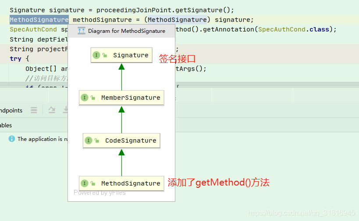The height and width of the screenshot is (221, 359).
Task: Click the SpecAuthCond type declaration
Action: (33, 29)
